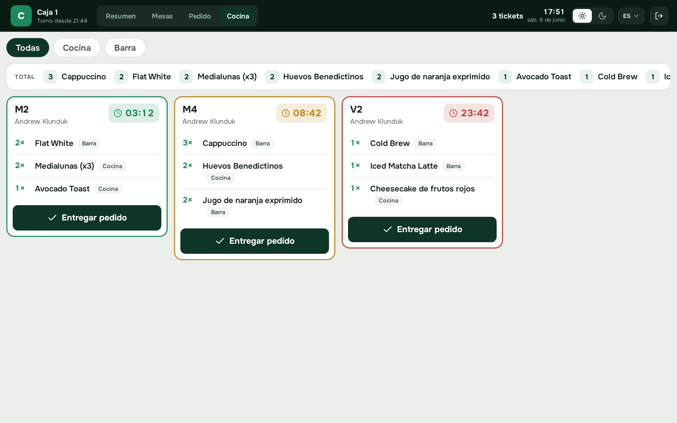Click the logout icon button
Image resolution: width=677 pixels, height=423 pixels.
659,16
